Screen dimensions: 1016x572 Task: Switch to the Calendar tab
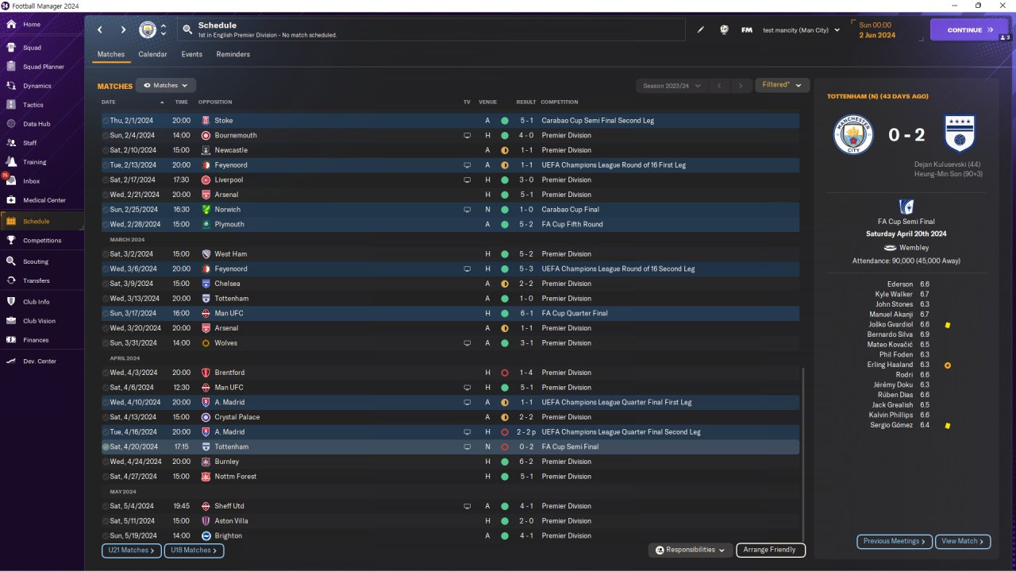152,55
